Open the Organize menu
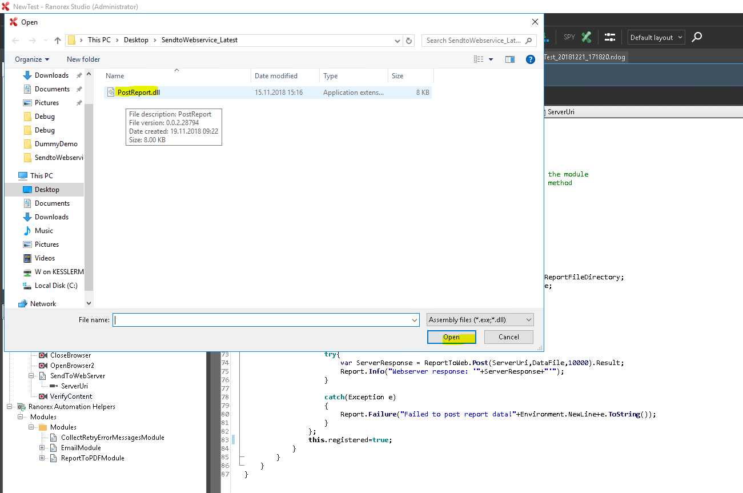 (x=32, y=59)
